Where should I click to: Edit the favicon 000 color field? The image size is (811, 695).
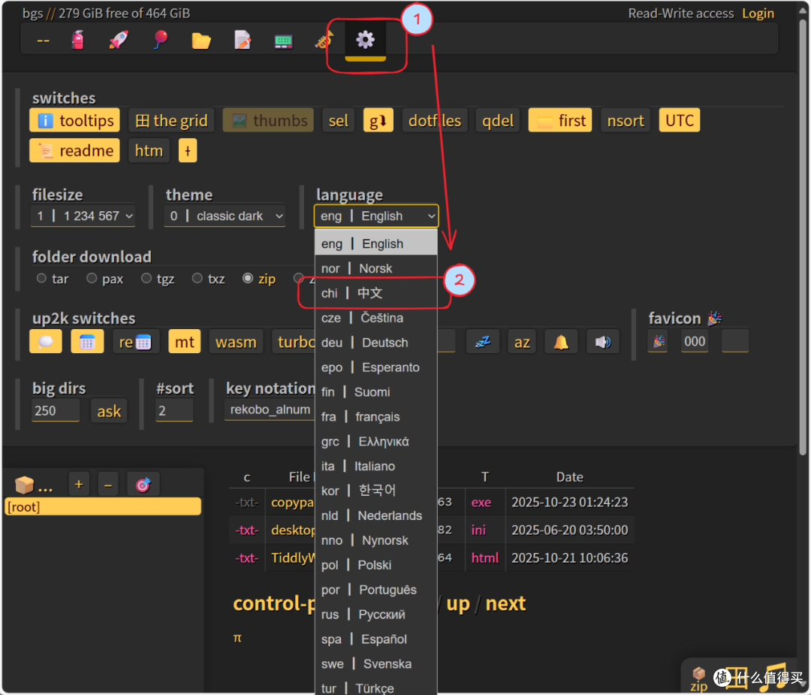[x=695, y=341]
